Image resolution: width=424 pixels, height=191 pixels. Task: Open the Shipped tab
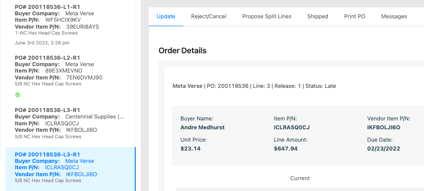point(318,16)
